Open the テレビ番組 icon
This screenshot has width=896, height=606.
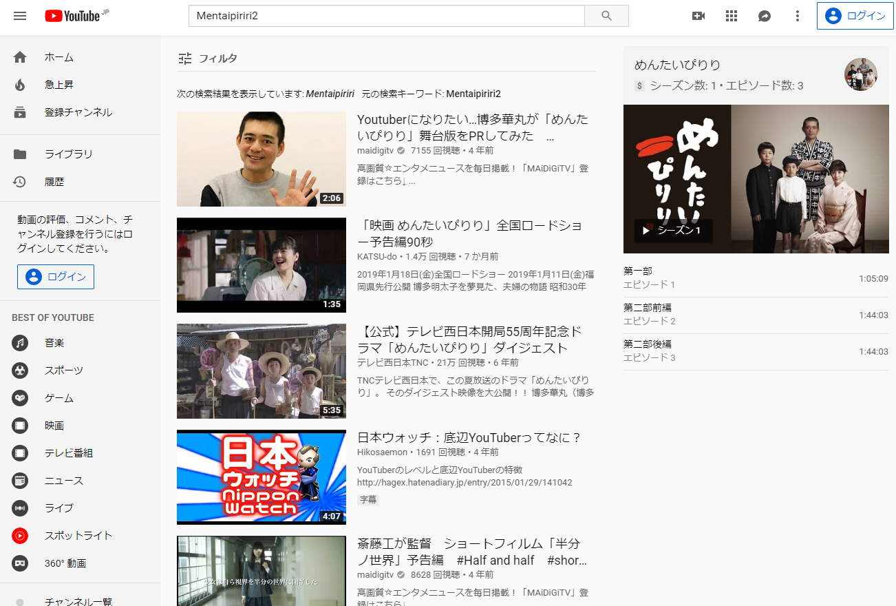point(20,453)
